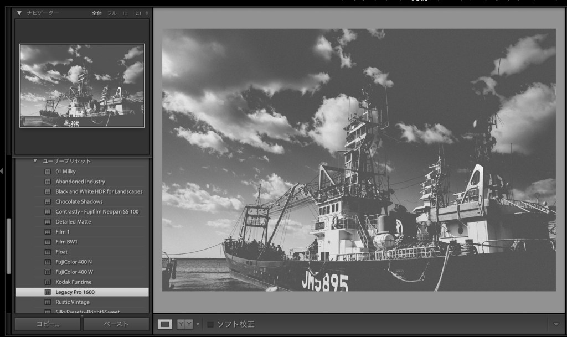The height and width of the screenshot is (337, 567).
Task: Click the navigator ship preview thumbnail
Action: pos(82,86)
